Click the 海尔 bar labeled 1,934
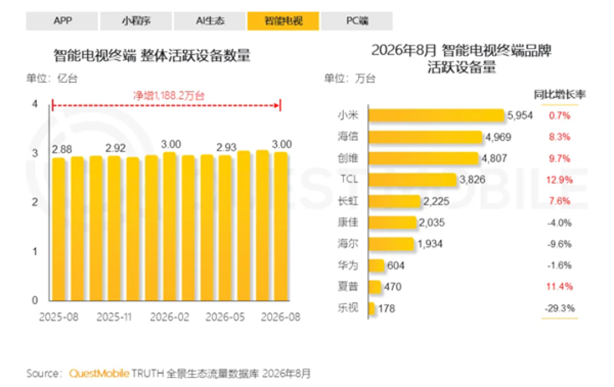This screenshot has width=614, height=387. point(391,244)
